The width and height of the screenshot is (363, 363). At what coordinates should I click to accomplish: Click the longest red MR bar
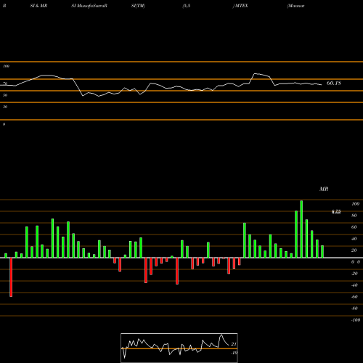pos(11,277)
